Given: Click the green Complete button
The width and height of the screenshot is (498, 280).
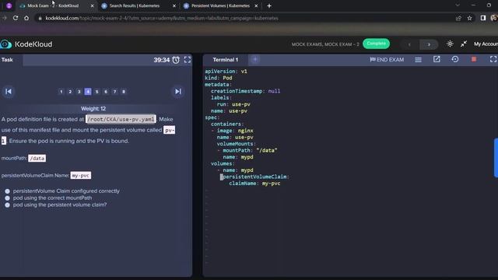Looking at the screenshot, I should coord(376,44).
